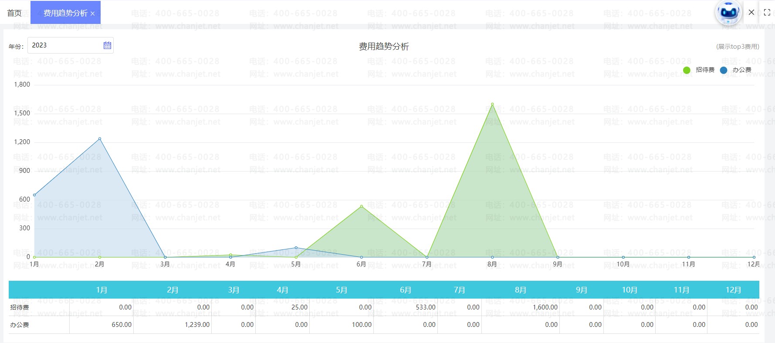The width and height of the screenshot is (775, 343).
Task: Click the 12月 label on chart x-axis
Action: pos(754,264)
